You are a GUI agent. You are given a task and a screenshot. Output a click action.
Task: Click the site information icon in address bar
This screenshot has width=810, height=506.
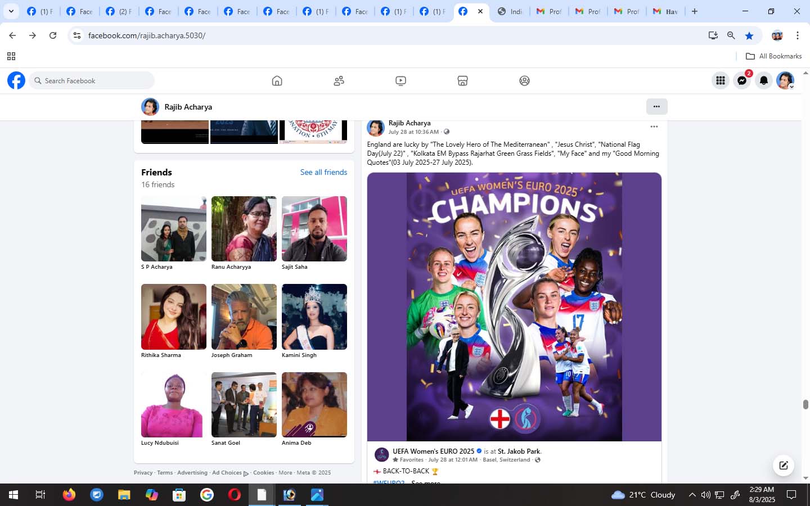tap(77, 35)
